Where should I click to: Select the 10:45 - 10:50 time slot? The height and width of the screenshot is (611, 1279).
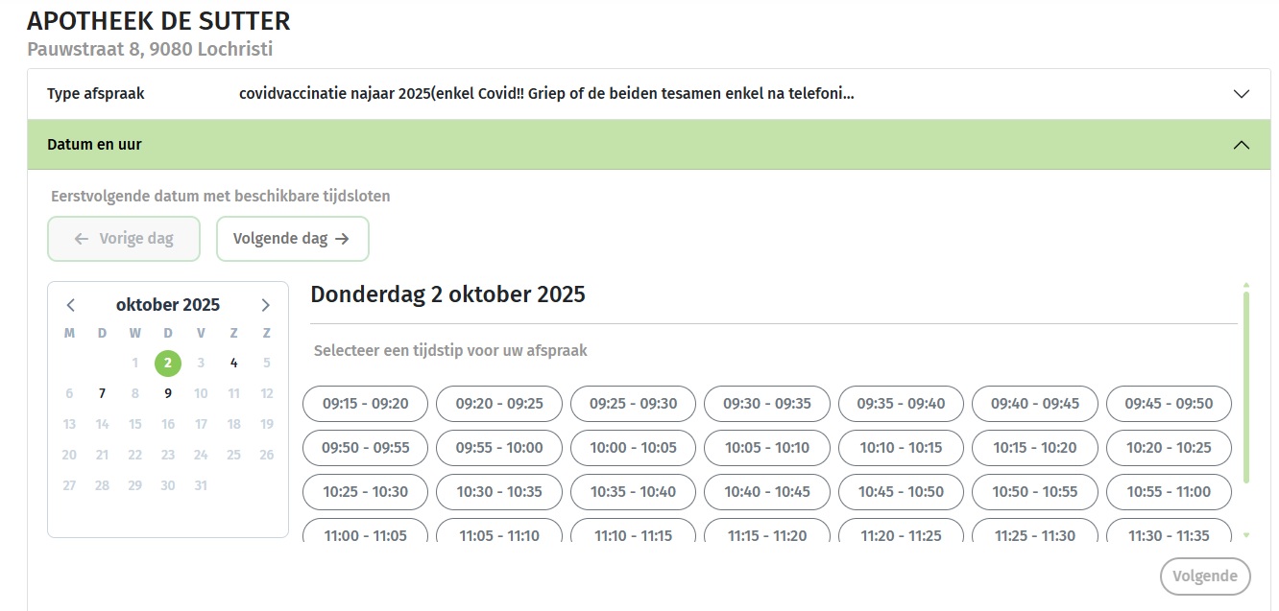click(x=901, y=491)
